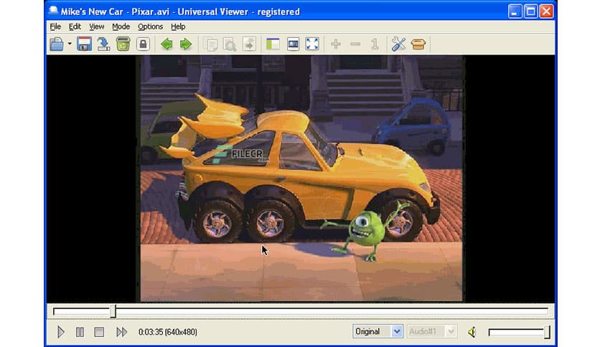This screenshot has width=600, height=347.
Task: Go to next file with right green arrow
Action: tap(186, 44)
